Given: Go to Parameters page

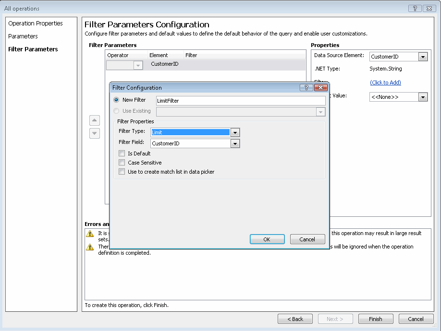Looking at the screenshot, I should click(x=23, y=36).
